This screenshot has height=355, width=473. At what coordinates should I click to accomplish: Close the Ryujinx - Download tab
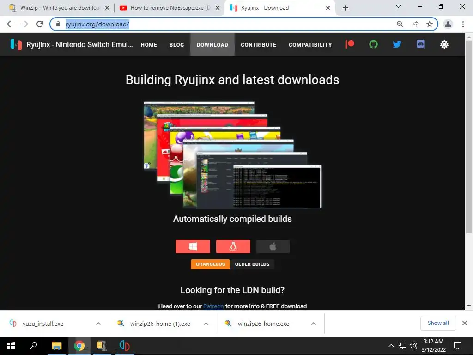(328, 8)
